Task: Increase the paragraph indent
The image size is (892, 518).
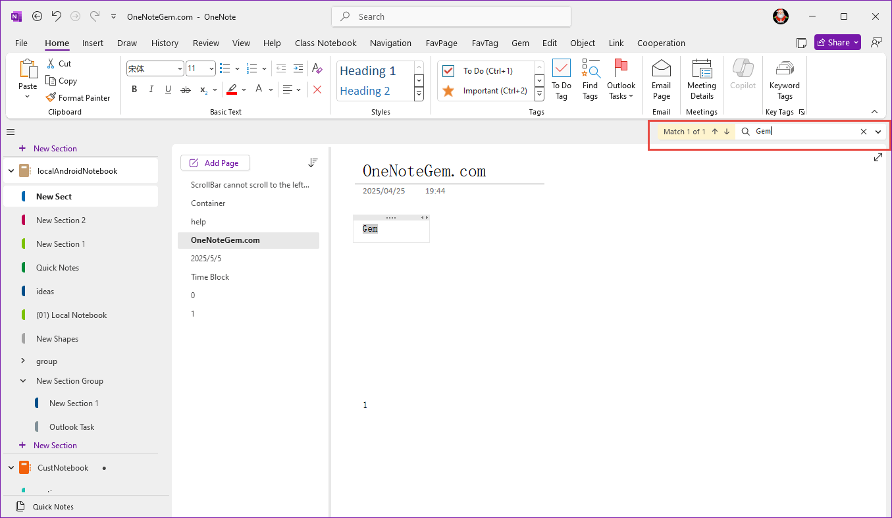Action: [x=298, y=68]
